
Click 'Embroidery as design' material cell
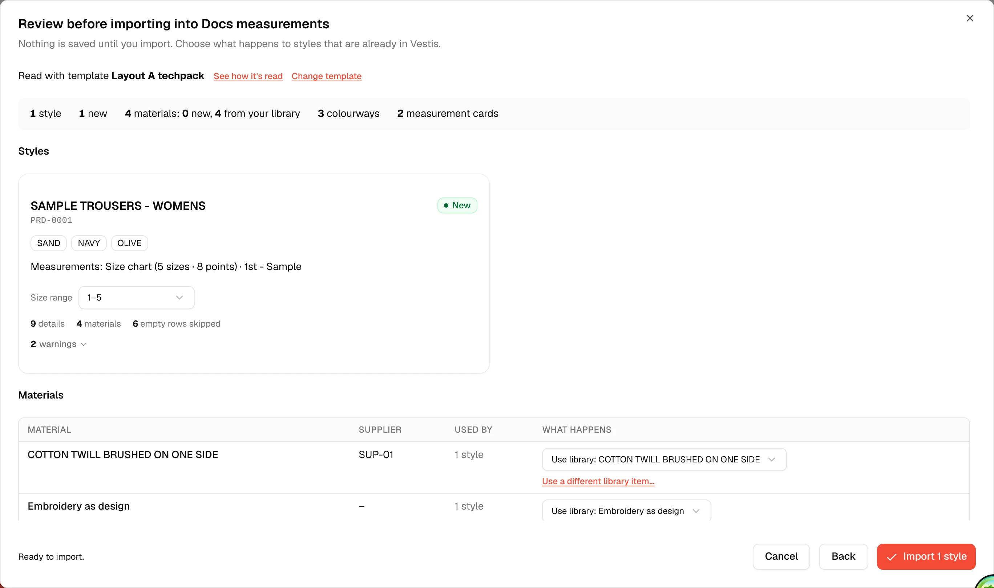(x=78, y=506)
